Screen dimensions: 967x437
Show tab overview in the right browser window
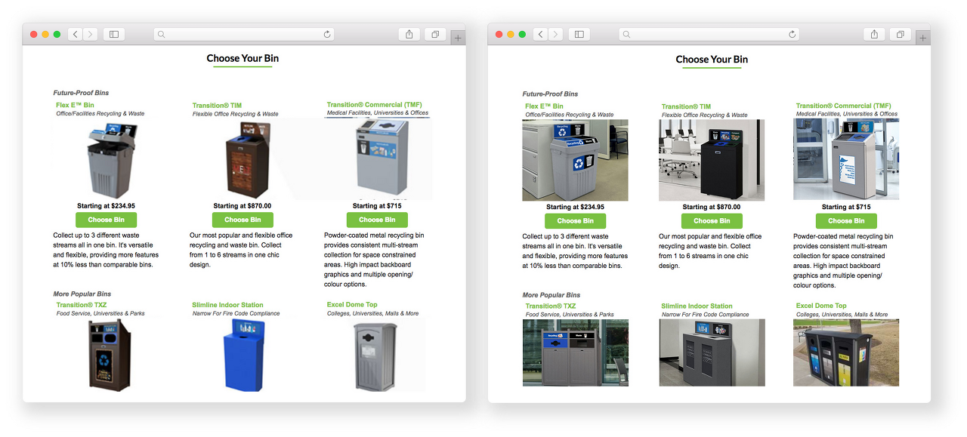[x=901, y=34]
